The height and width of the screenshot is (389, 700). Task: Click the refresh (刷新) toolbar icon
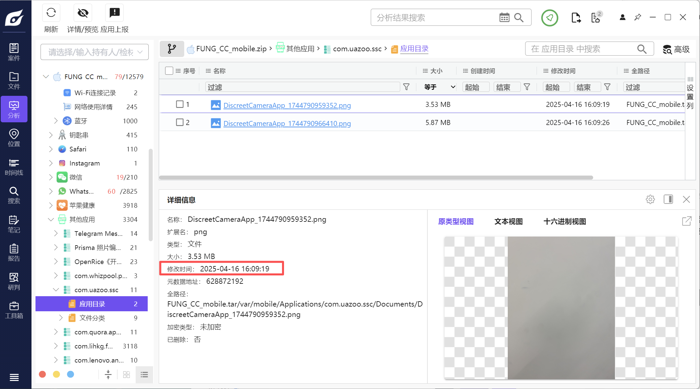51,13
